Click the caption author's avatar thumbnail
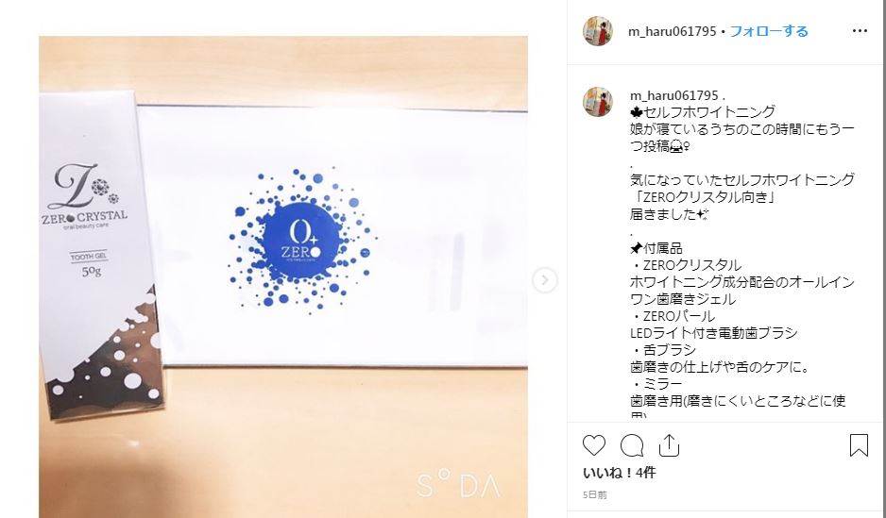This screenshot has height=518, width=886. click(598, 102)
